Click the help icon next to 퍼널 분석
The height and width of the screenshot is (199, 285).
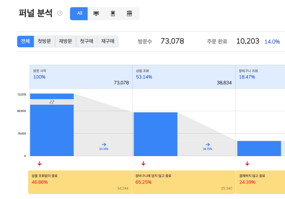[60, 13]
